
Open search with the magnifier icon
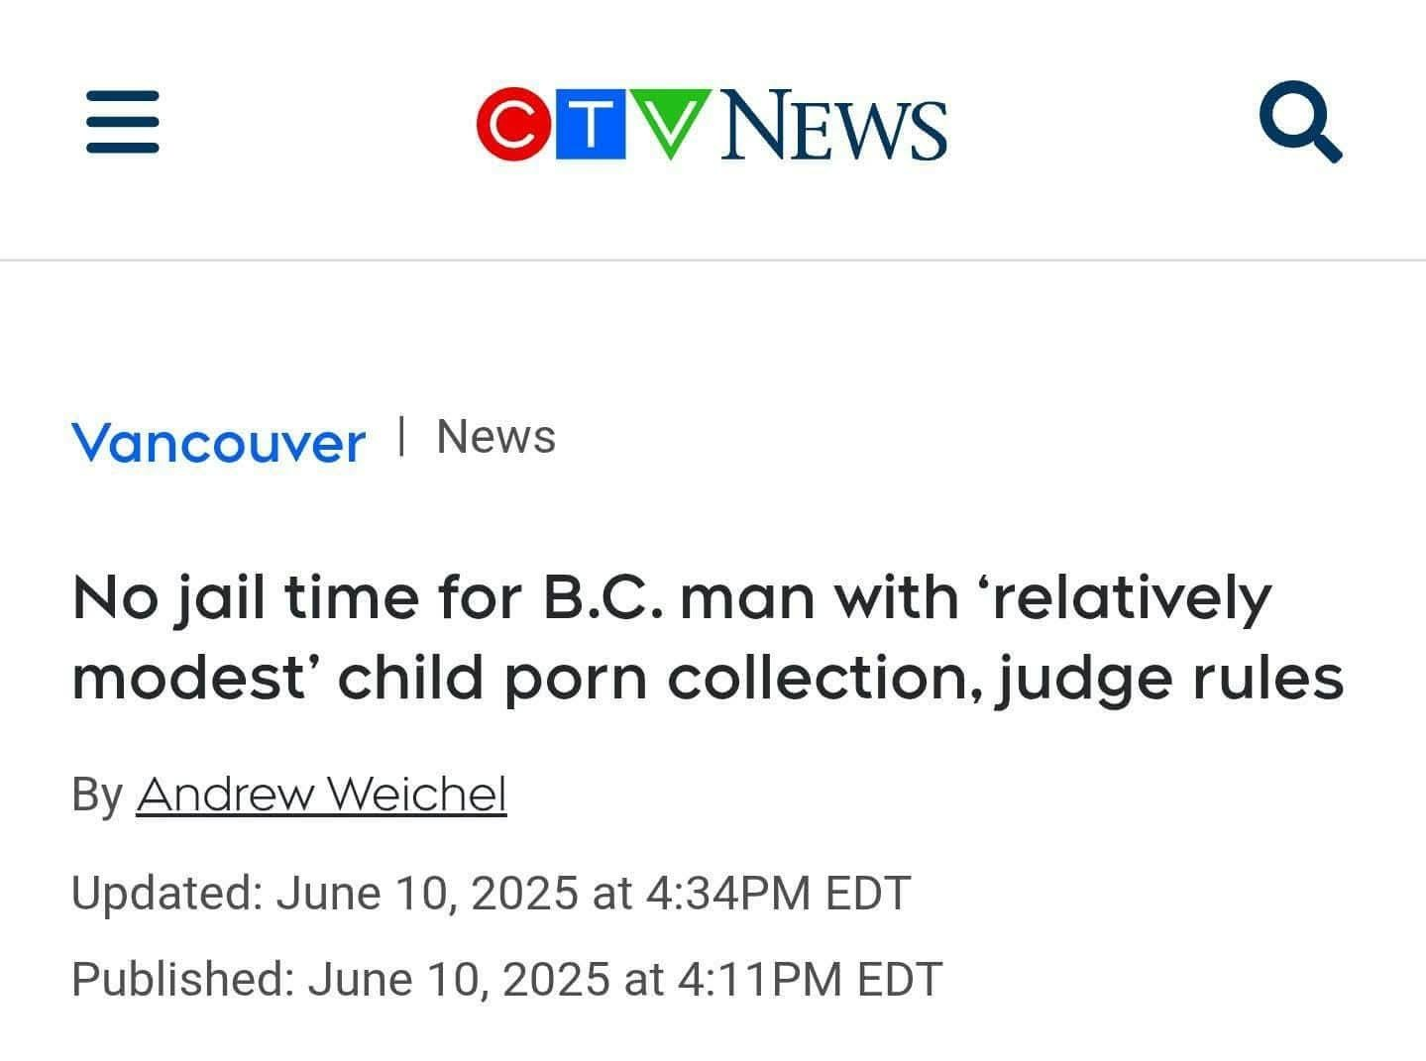tap(1300, 123)
